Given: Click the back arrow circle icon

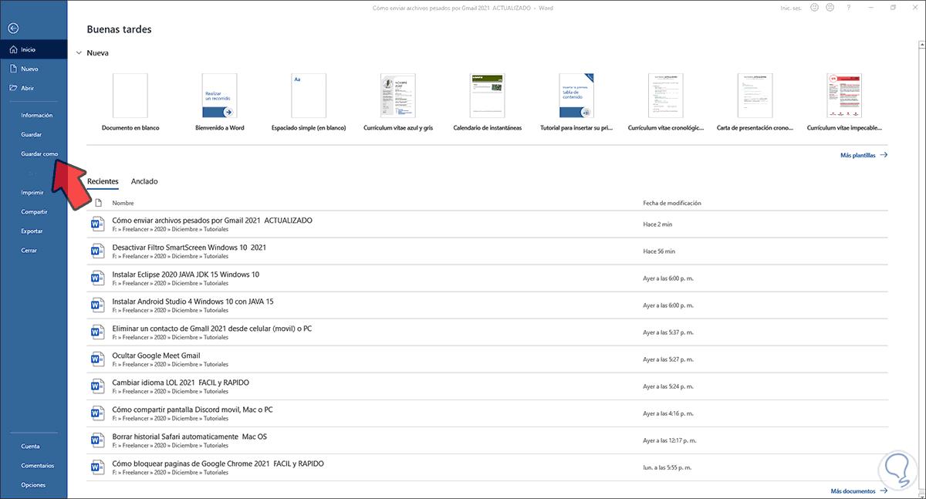Looking at the screenshot, I should [x=12, y=28].
